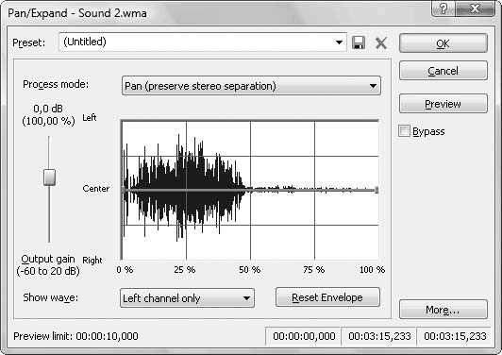The image size is (502, 355).
Task: Select envelope end point at 100 %
Action: [x=376, y=190]
